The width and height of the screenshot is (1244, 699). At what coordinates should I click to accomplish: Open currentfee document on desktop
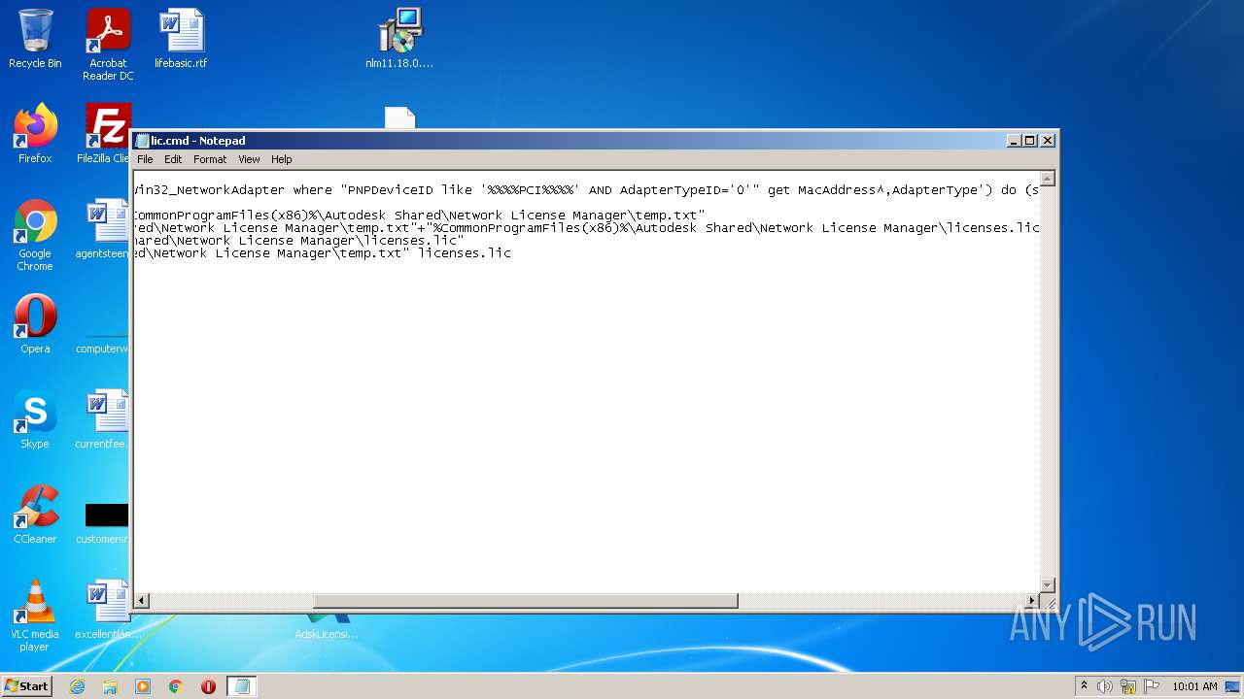103,419
